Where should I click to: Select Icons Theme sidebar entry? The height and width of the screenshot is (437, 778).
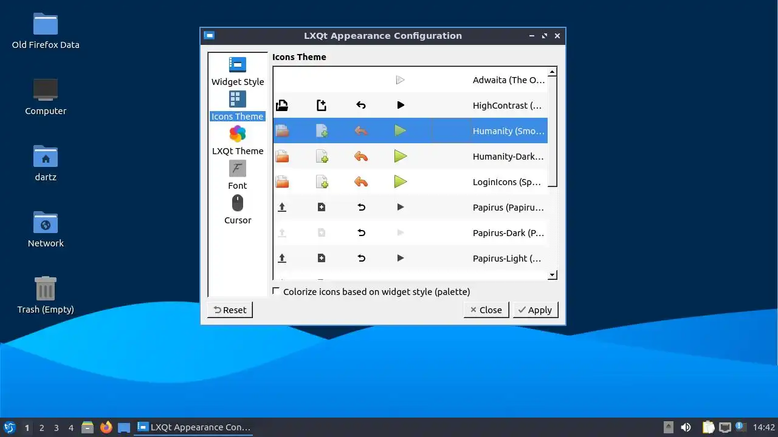[x=238, y=106]
